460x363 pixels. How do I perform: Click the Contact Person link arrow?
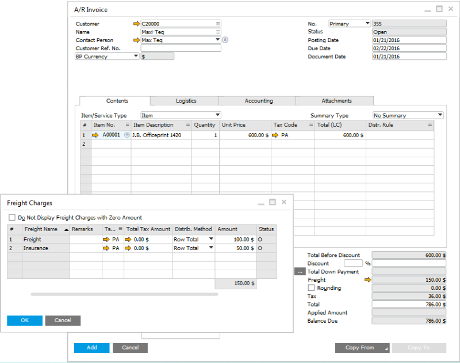136,40
